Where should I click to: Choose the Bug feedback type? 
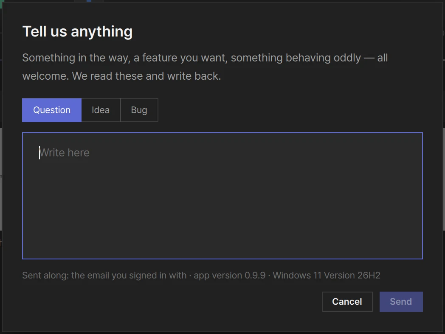click(x=139, y=110)
